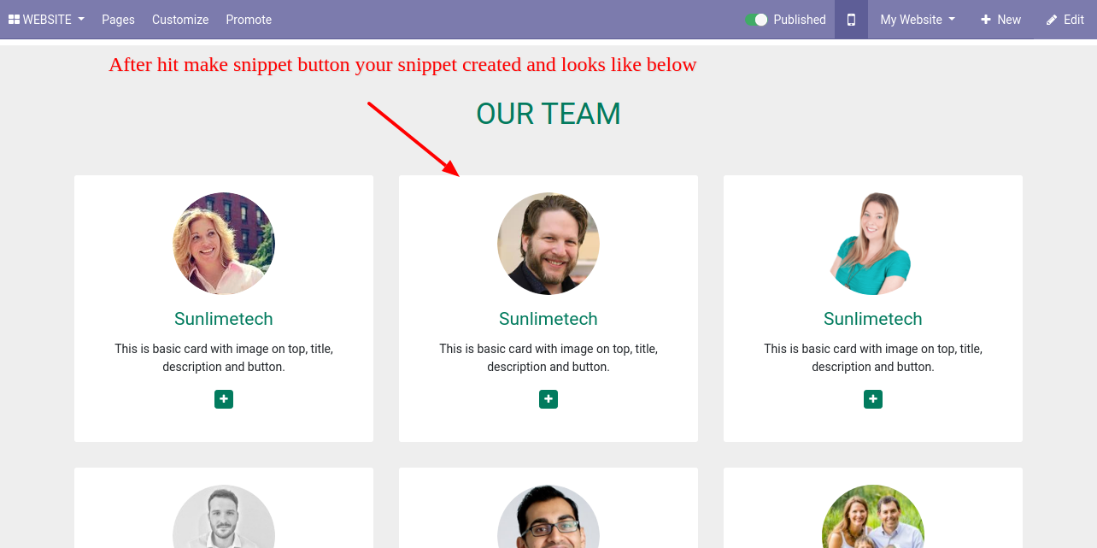Click green plus button on middle team card
The height and width of the screenshot is (548, 1097).
548,399
